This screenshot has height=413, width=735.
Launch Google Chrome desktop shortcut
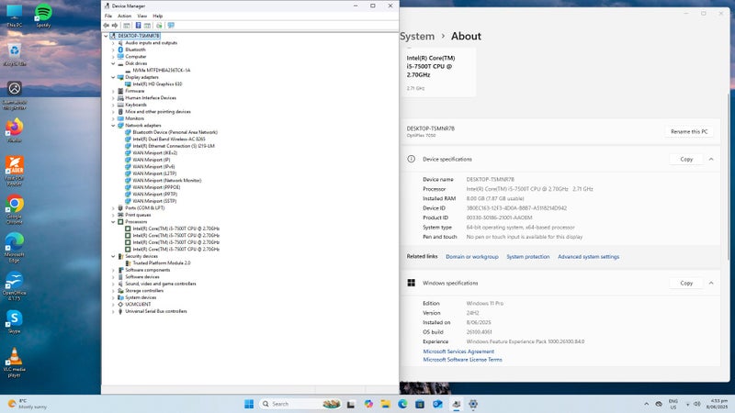point(15,209)
